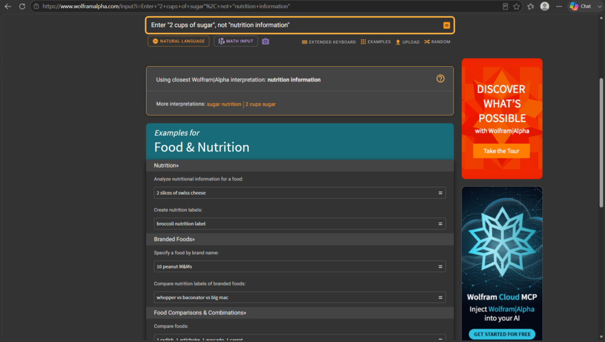Bookmark page with the star icon

tap(516, 6)
